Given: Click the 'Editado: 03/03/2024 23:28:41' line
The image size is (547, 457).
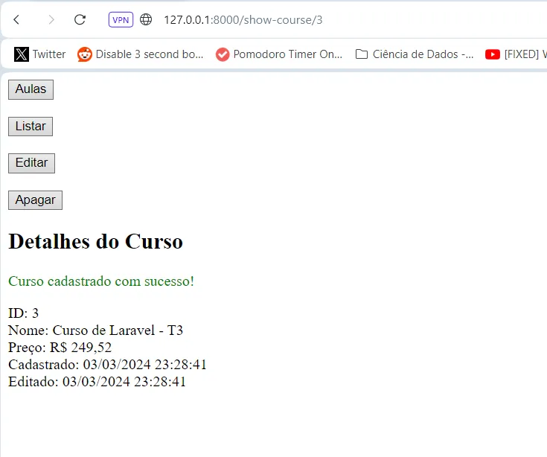Looking at the screenshot, I should click(x=97, y=382).
